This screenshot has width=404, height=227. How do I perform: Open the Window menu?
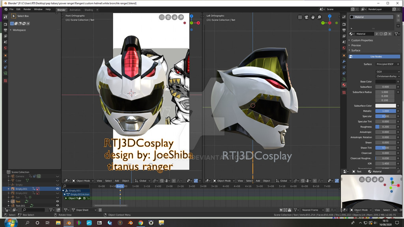[x=38, y=9]
